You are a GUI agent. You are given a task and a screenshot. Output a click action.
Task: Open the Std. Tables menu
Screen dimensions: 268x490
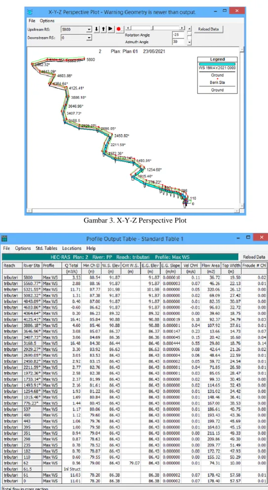[46, 248]
